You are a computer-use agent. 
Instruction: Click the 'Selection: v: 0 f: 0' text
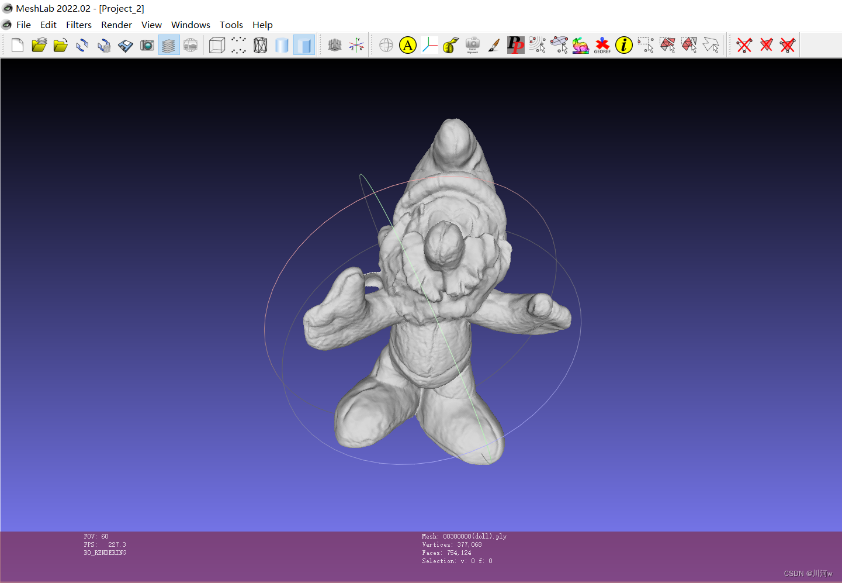pos(458,561)
